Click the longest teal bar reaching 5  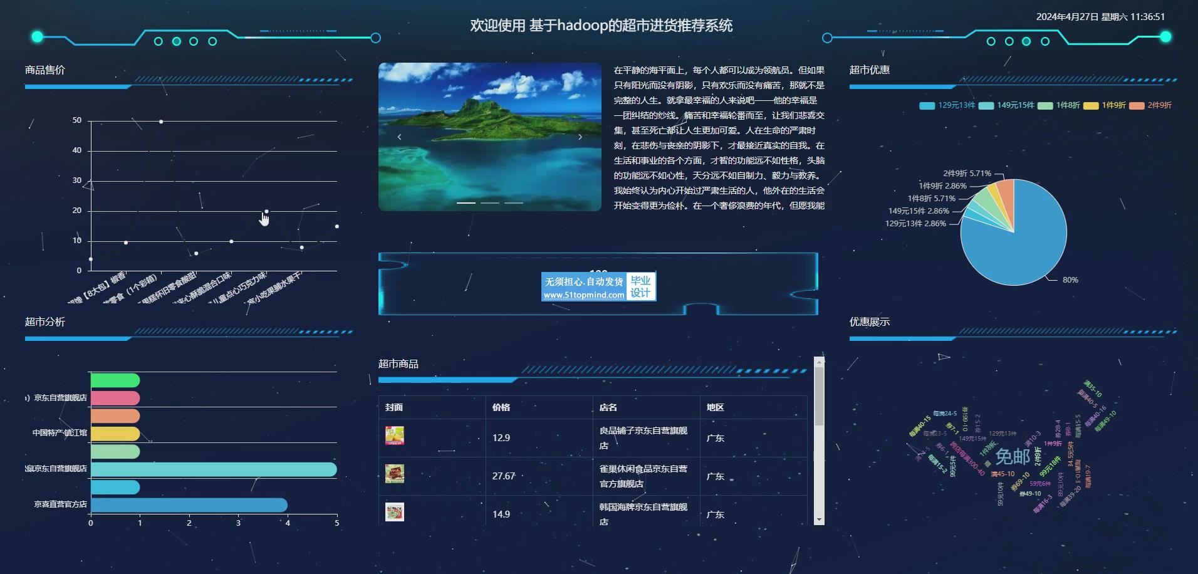pyautogui.click(x=214, y=469)
